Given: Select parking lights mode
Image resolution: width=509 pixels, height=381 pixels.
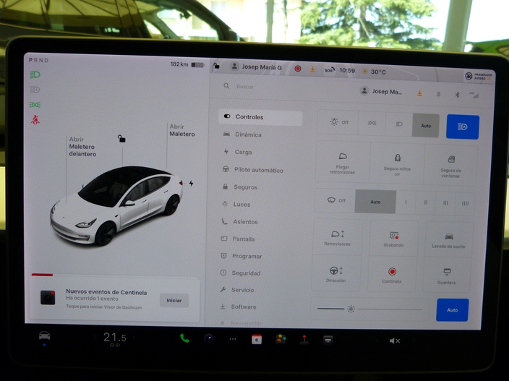Looking at the screenshot, I should pyautogui.click(x=372, y=123).
